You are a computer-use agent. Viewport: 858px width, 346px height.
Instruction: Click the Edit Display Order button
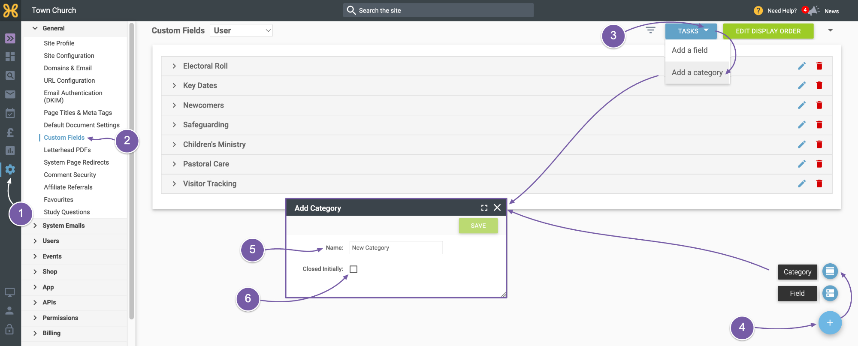coord(768,31)
